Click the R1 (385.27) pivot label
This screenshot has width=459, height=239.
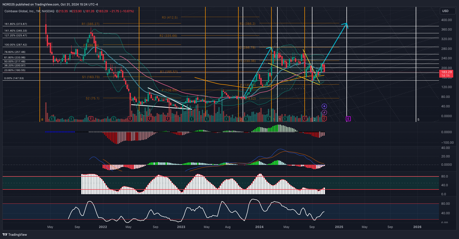point(91,24)
